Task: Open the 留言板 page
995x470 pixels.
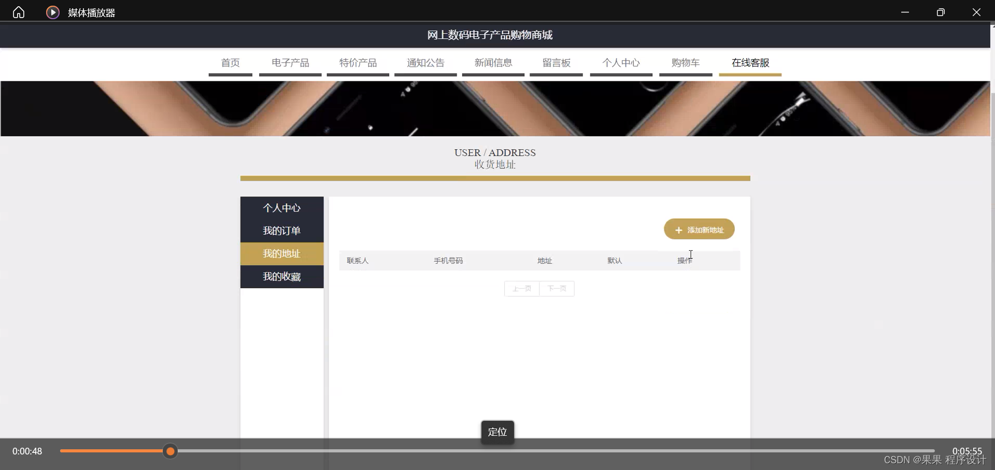Action: coord(556,63)
